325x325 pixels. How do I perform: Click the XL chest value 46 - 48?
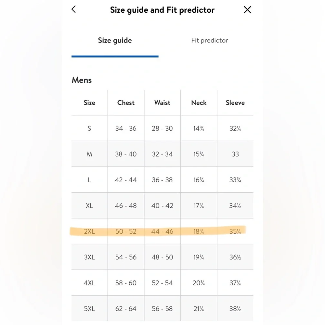click(x=126, y=206)
